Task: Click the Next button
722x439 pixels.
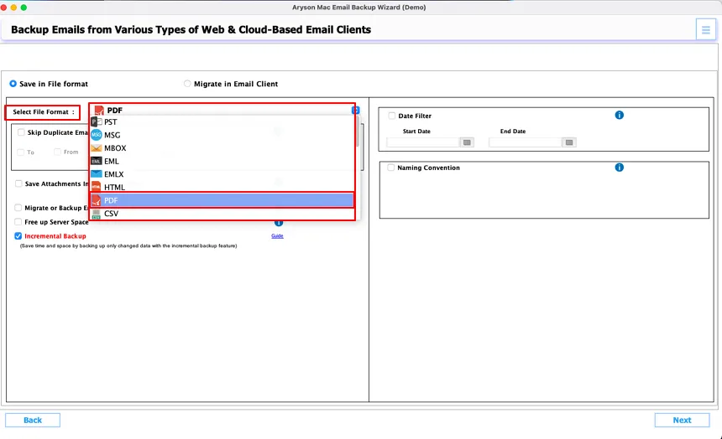Action: [682, 421]
